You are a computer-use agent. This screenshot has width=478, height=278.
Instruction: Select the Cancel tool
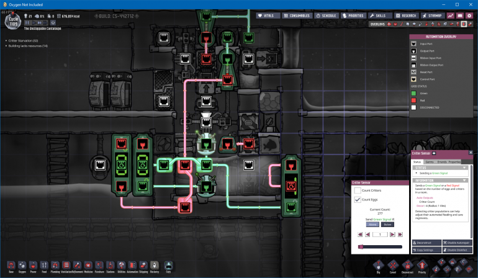click(393, 266)
